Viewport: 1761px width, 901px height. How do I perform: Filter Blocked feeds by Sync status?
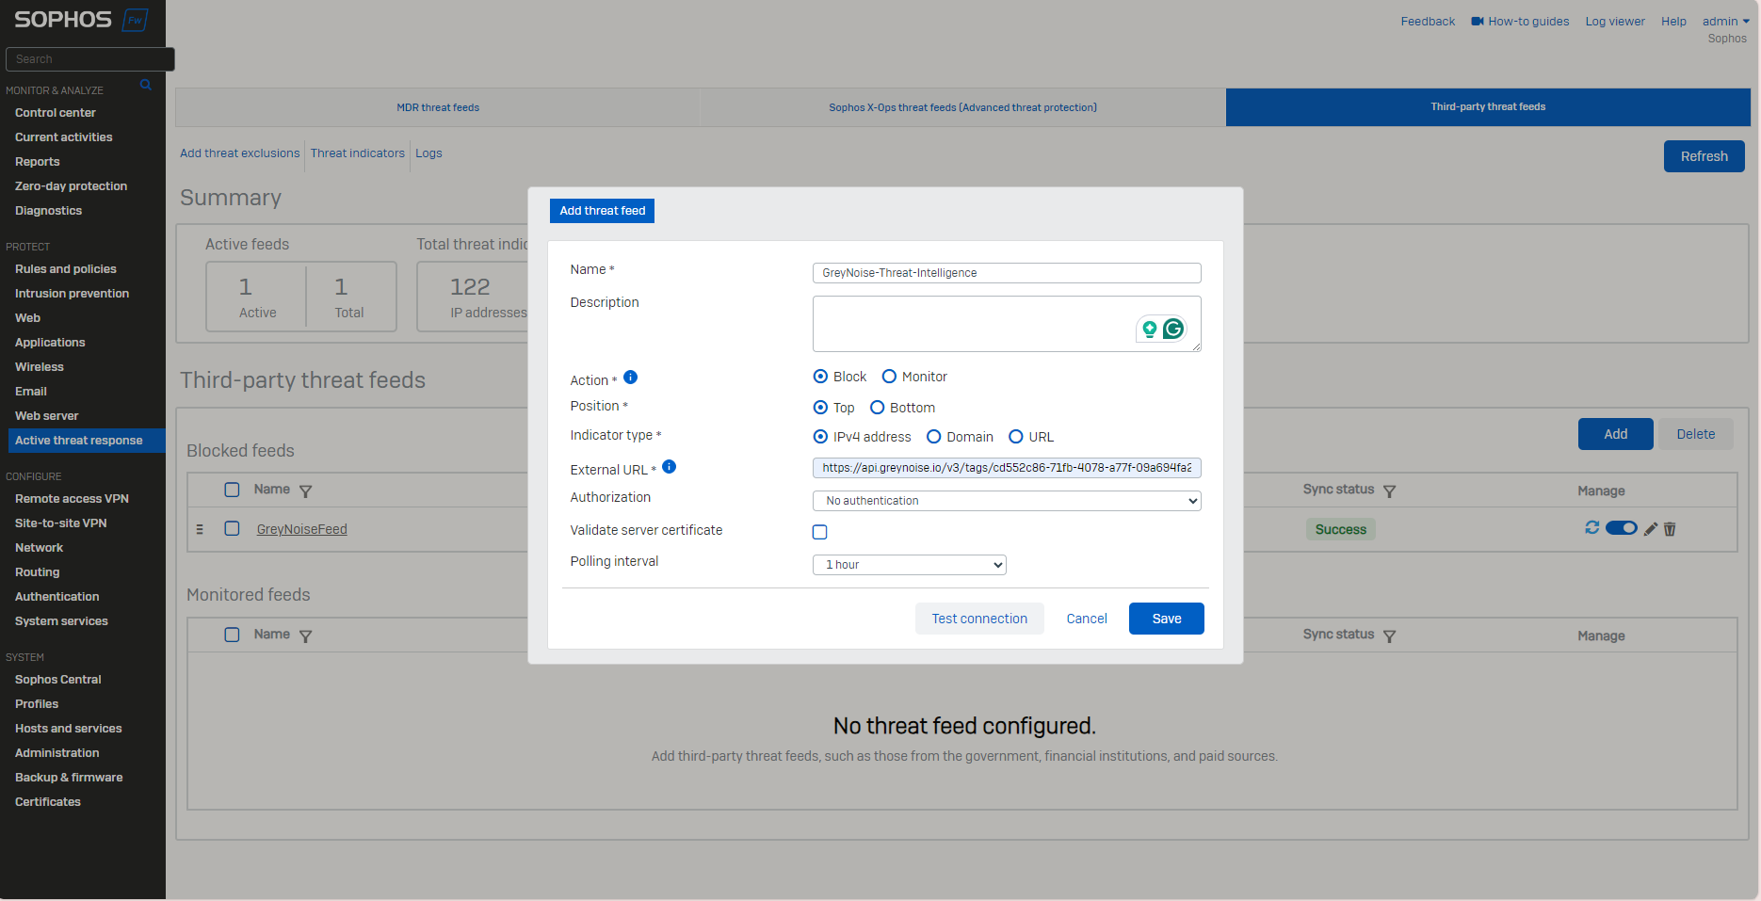tap(1390, 491)
